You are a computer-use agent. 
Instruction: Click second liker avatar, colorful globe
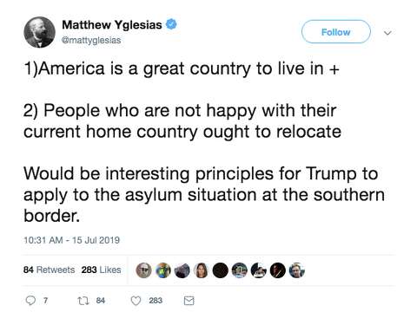click(x=163, y=270)
